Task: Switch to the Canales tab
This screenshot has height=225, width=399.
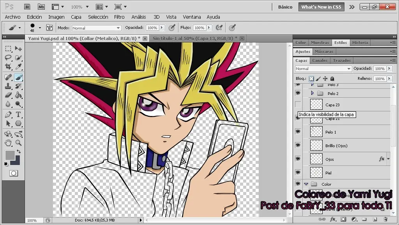Action: pyautogui.click(x=320, y=60)
